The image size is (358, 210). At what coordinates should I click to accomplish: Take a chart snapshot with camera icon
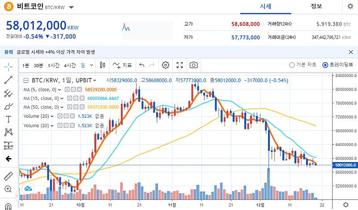click(x=194, y=65)
